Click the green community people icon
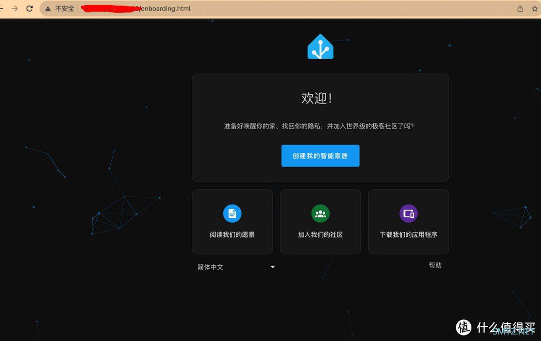Image resolution: width=541 pixels, height=341 pixels. (320, 213)
